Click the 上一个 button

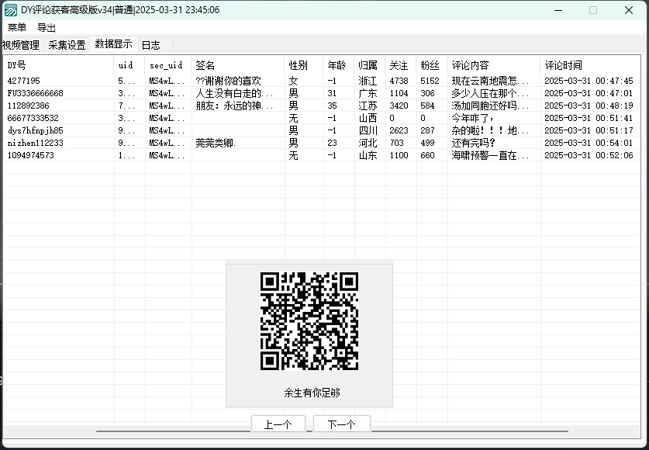(x=278, y=424)
